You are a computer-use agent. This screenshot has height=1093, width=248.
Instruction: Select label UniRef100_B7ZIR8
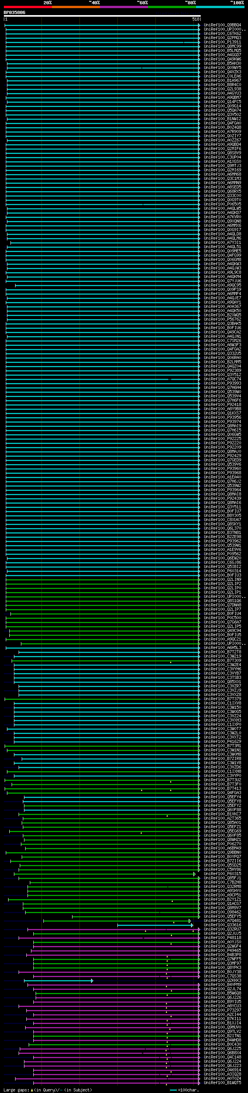pos(222,758)
